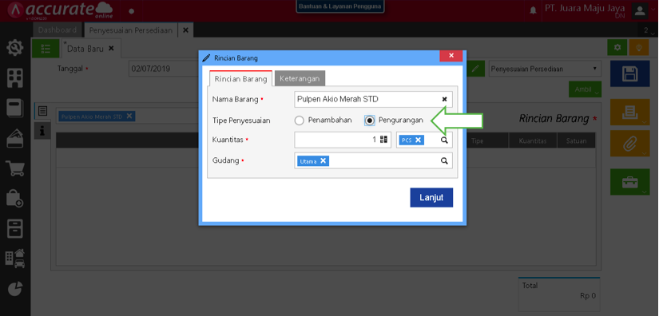Switch to the Keterangan tab
659x316 pixels.
300,78
